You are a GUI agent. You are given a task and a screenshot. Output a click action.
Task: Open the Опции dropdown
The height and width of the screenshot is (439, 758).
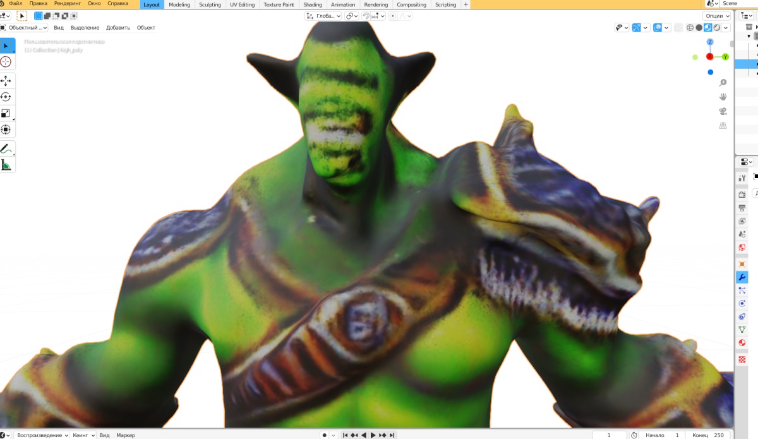[718, 16]
